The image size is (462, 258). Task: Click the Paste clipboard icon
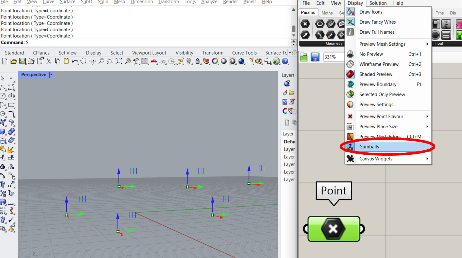(66, 61)
